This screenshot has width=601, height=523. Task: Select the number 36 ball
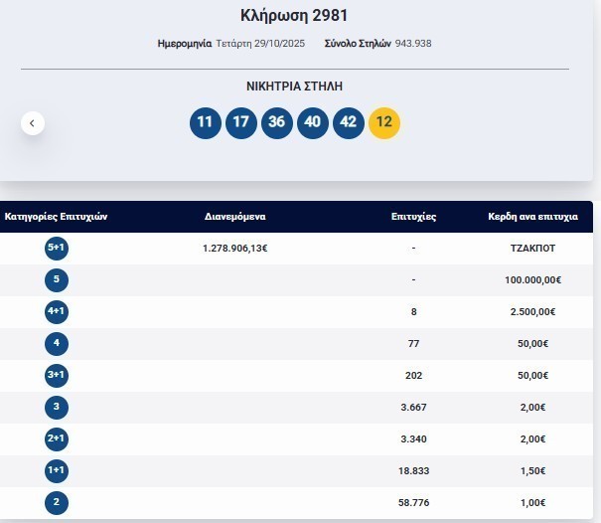[276, 123]
